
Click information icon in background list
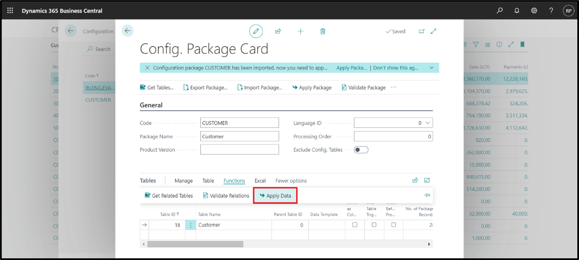499,44
